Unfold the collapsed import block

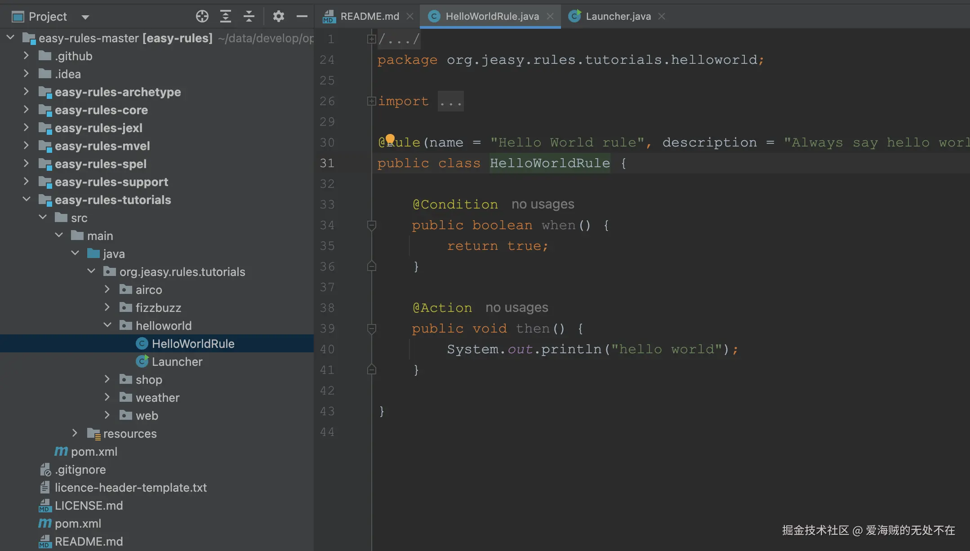371,101
